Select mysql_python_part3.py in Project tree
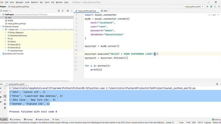Viewport: 221px width, 124px height. point(17,23)
